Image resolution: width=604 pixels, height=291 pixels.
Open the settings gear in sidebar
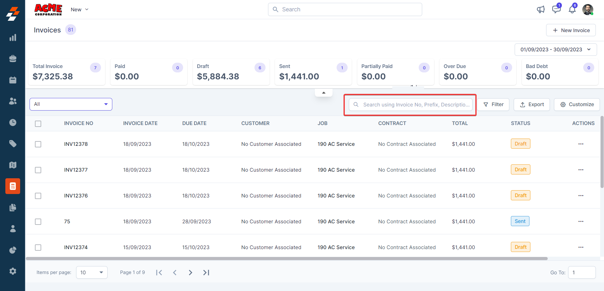[13, 271]
